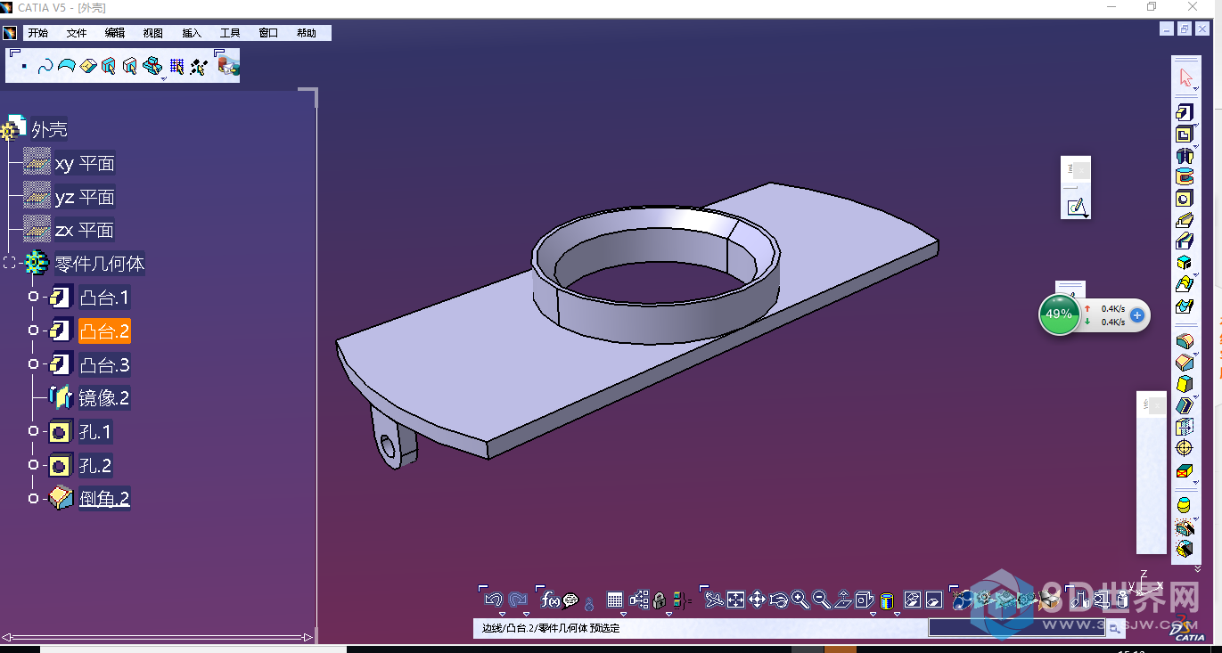Viewport: 1222px width, 653px height.
Task: Open the 插入 menu
Action: coord(192,33)
